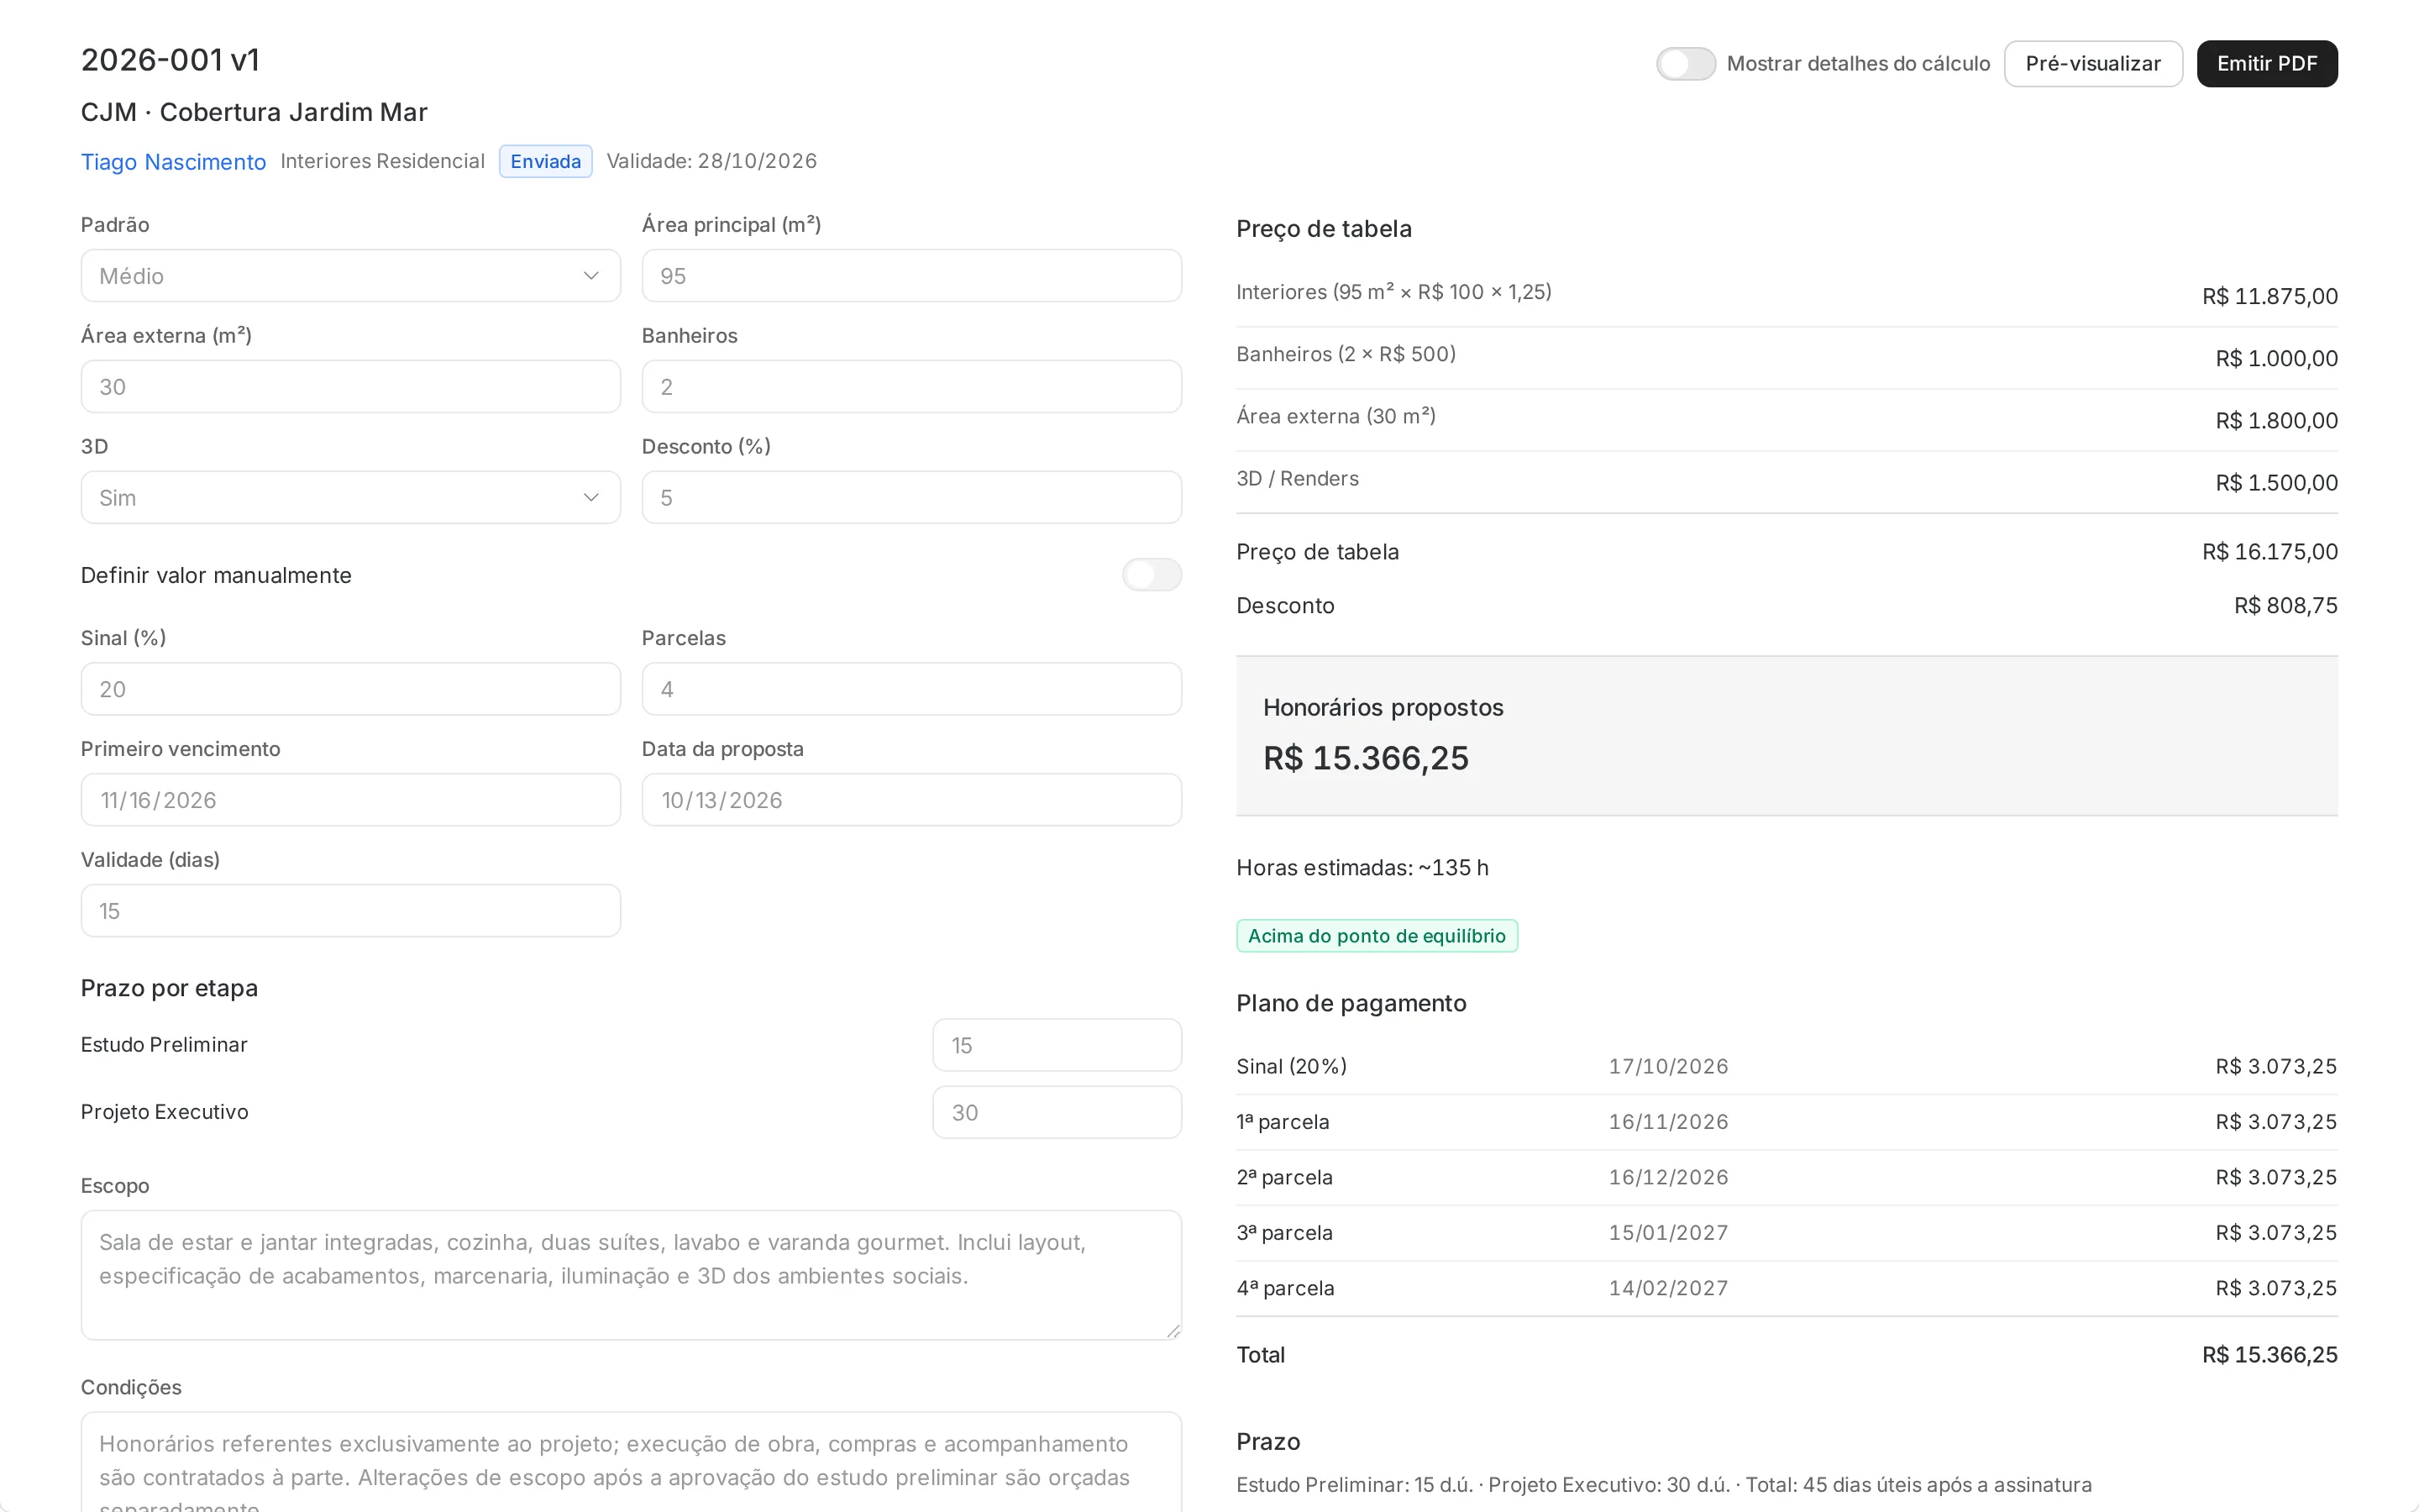Click the 3ª parcela date 15/01/2027
The width and height of the screenshot is (2419, 1512).
pos(1667,1233)
